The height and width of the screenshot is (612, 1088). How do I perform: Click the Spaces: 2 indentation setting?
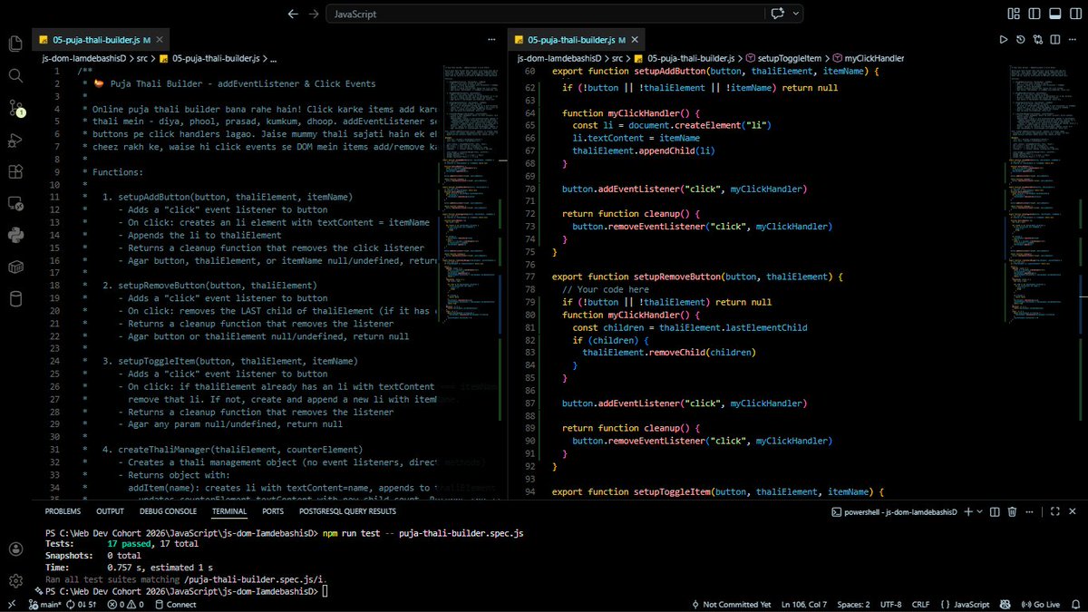point(853,605)
